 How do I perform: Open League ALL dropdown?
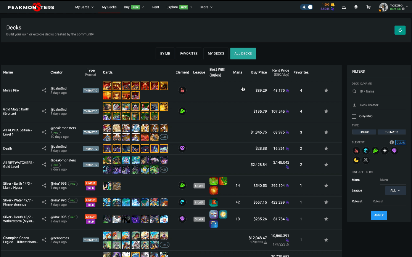click(x=396, y=190)
